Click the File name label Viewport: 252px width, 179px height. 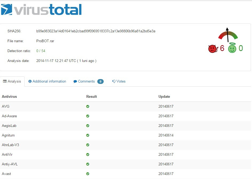15,41
